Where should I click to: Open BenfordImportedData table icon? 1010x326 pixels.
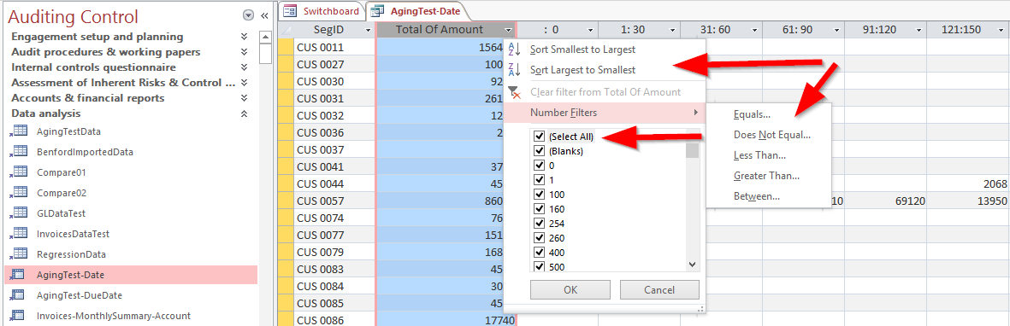click(x=18, y=152)
